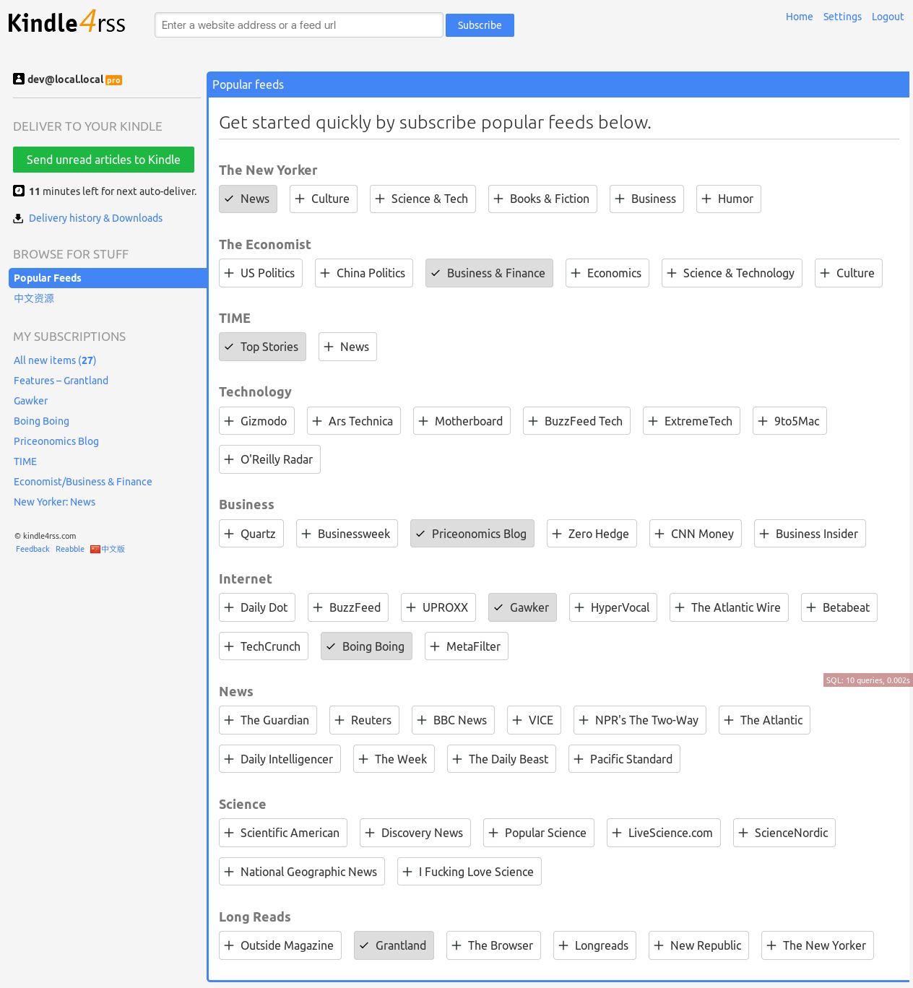Subscribe to Business Insider feed
The image size is (913, 988).
[x=810, y=534]
